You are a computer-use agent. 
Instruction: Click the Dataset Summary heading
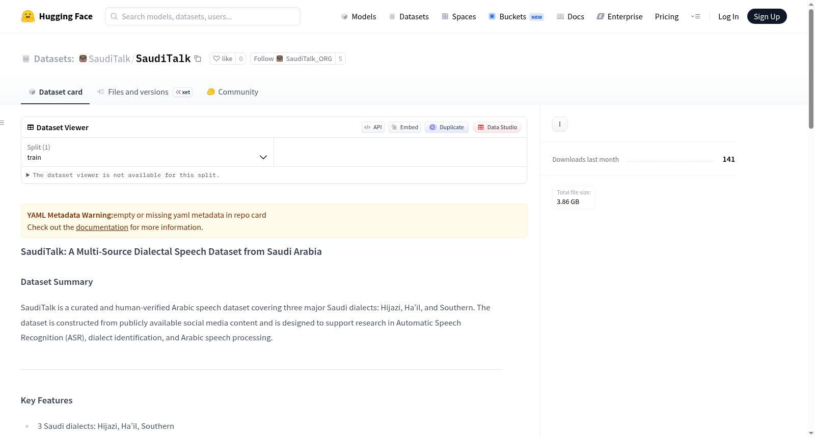coord(57,282)
